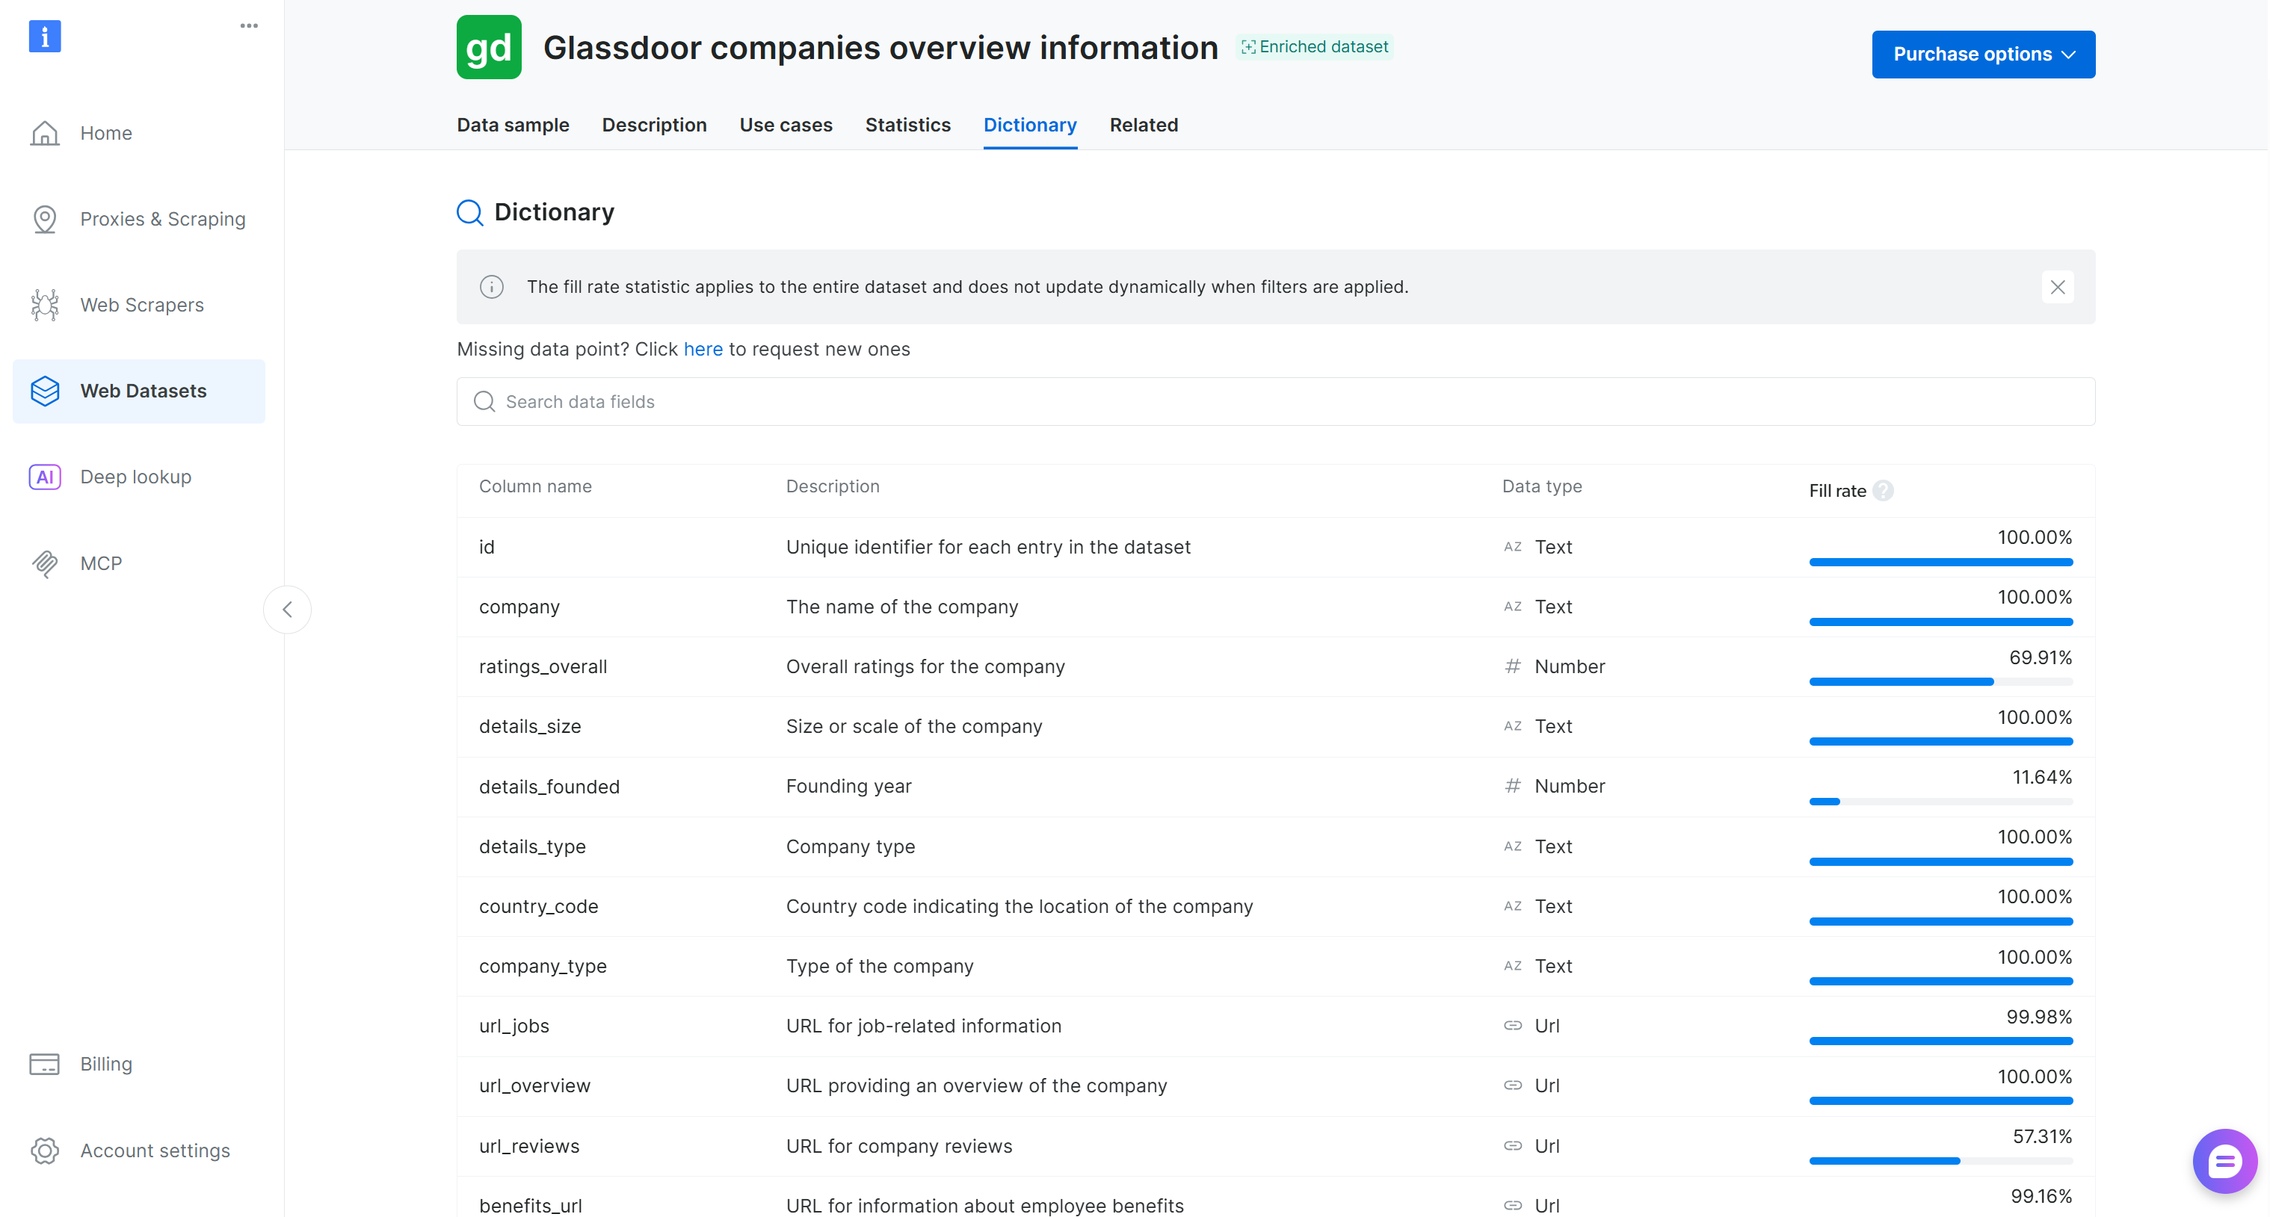Click the 'details_size' column name
The height and width of the screenshot is (1217, 2270).
coord(530,726)
